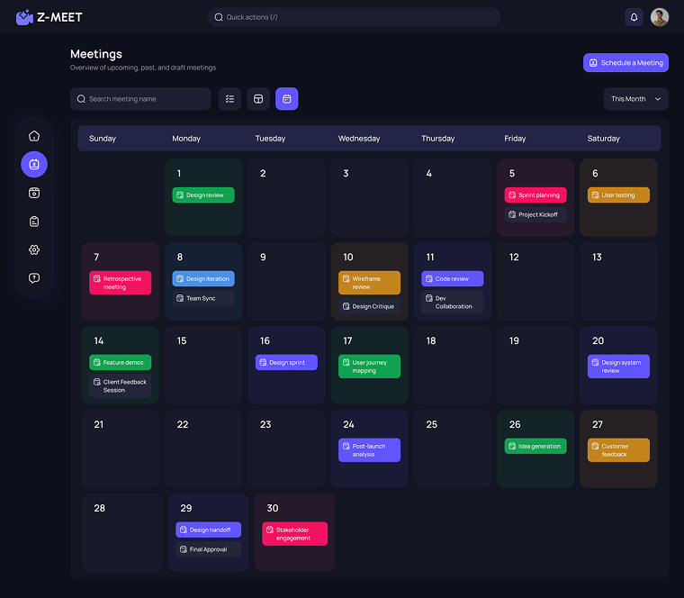Click the Thursday column header
Screen dimensions: 684x598
[438, 139]
